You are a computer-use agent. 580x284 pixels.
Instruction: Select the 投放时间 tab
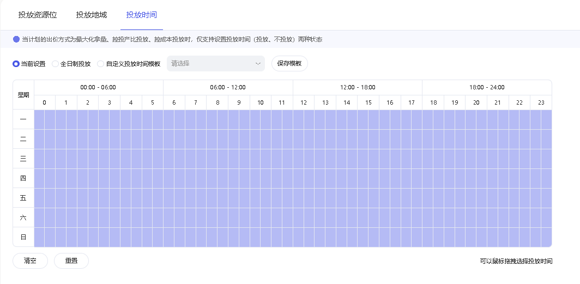click(x=141, y=15)
